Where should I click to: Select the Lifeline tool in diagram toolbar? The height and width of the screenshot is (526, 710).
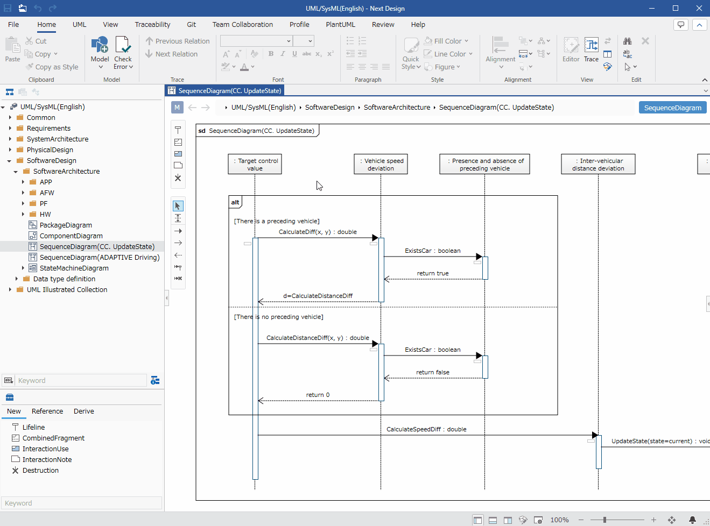[178, 130]
